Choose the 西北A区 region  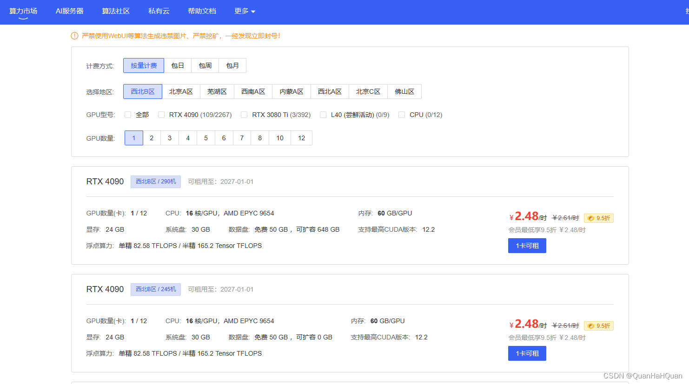(330, 91)
